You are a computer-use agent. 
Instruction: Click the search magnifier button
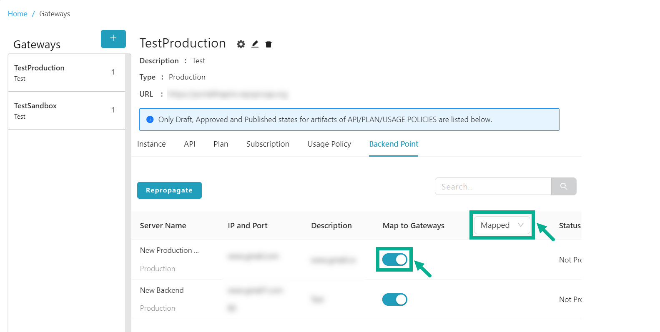click(x=564, y=187)
